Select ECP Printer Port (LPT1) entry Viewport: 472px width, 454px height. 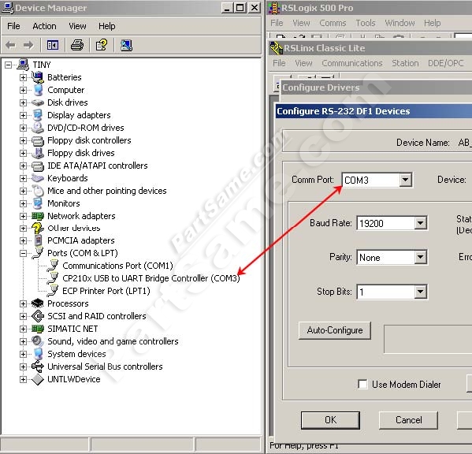106,291
